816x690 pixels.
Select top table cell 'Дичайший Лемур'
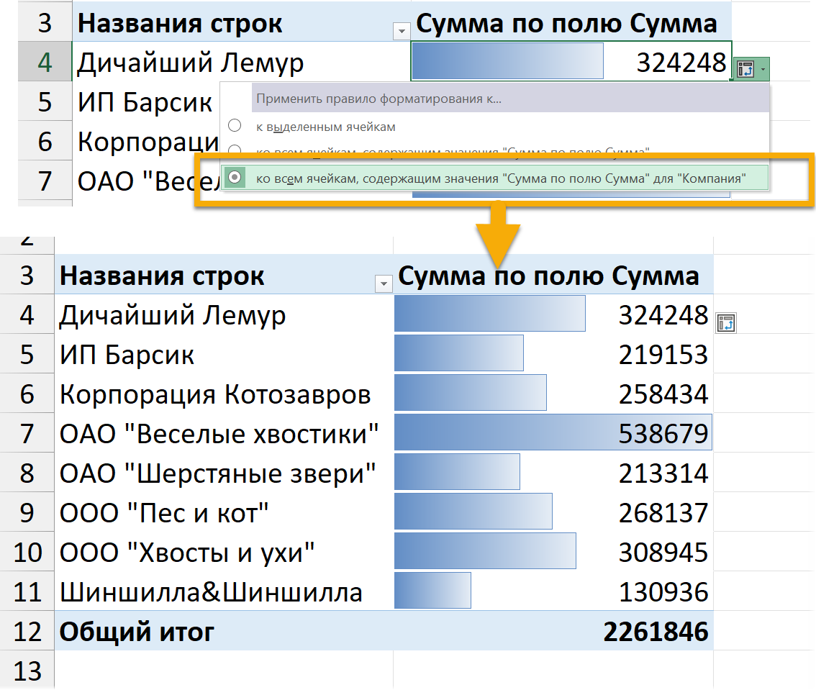point(241,61)
